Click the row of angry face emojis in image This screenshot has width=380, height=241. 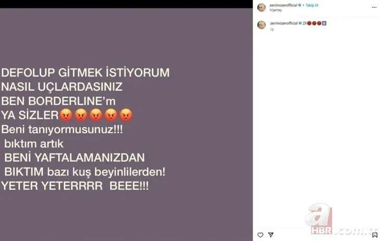click(x=96, y=115)
